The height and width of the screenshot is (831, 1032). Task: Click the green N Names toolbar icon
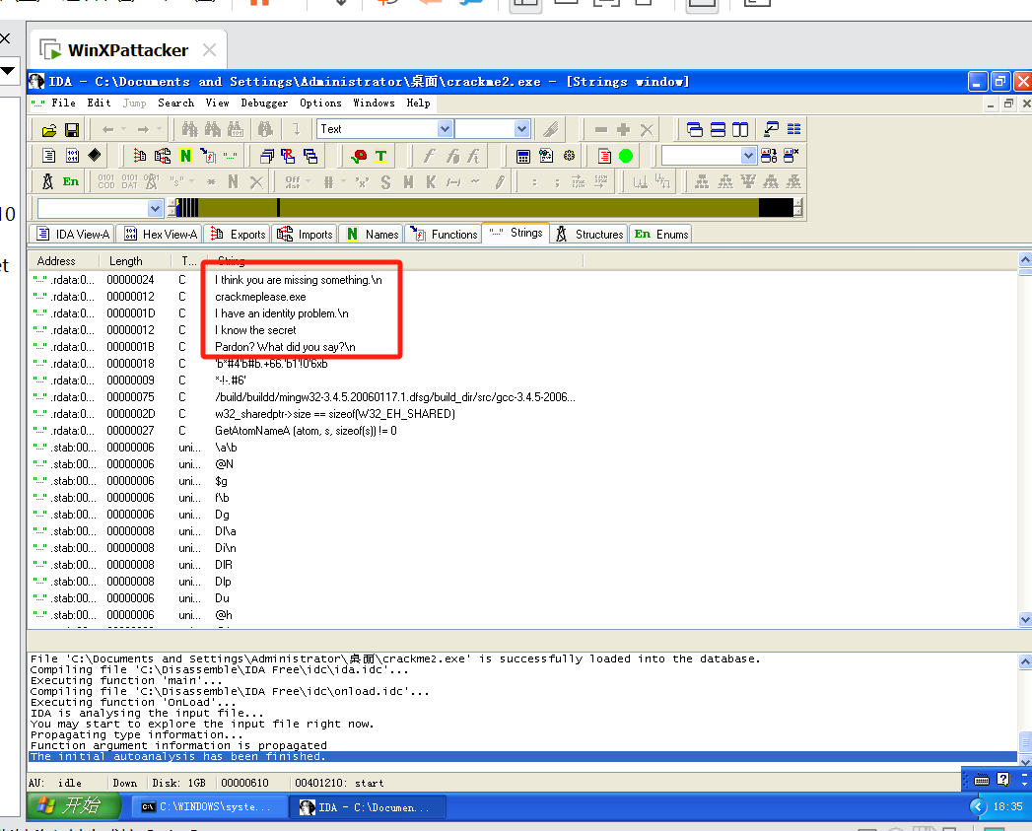click(x=185, y=156)
